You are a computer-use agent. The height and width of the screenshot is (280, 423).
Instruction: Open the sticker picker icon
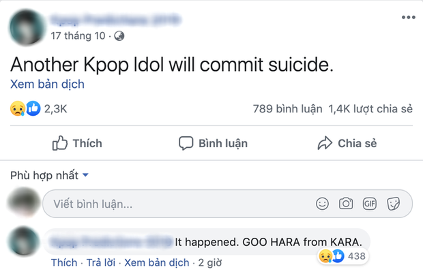393,203
